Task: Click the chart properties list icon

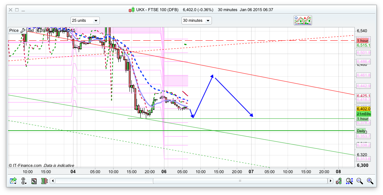Action: click(x=34, y=181)
